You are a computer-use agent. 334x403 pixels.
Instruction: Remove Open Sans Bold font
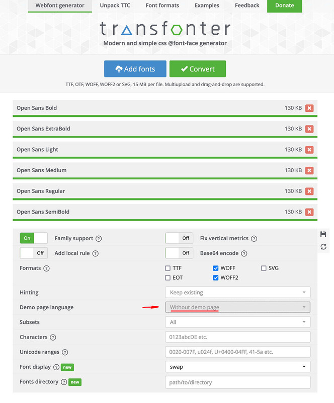(309, 108)
